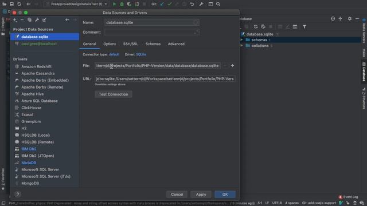This screenshot has height=206, width=367.
Task: Collapse all in Database panel header
Action: 340,19
